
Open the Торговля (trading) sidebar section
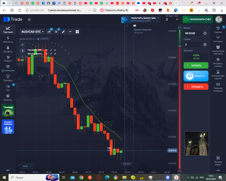(8, 30)
